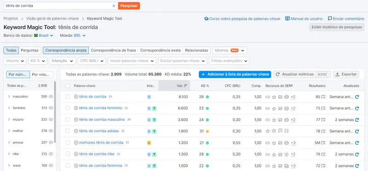Click the orange Pesquisar button
The width and height of the screenshot is (368, 171).
click(129, 6)
